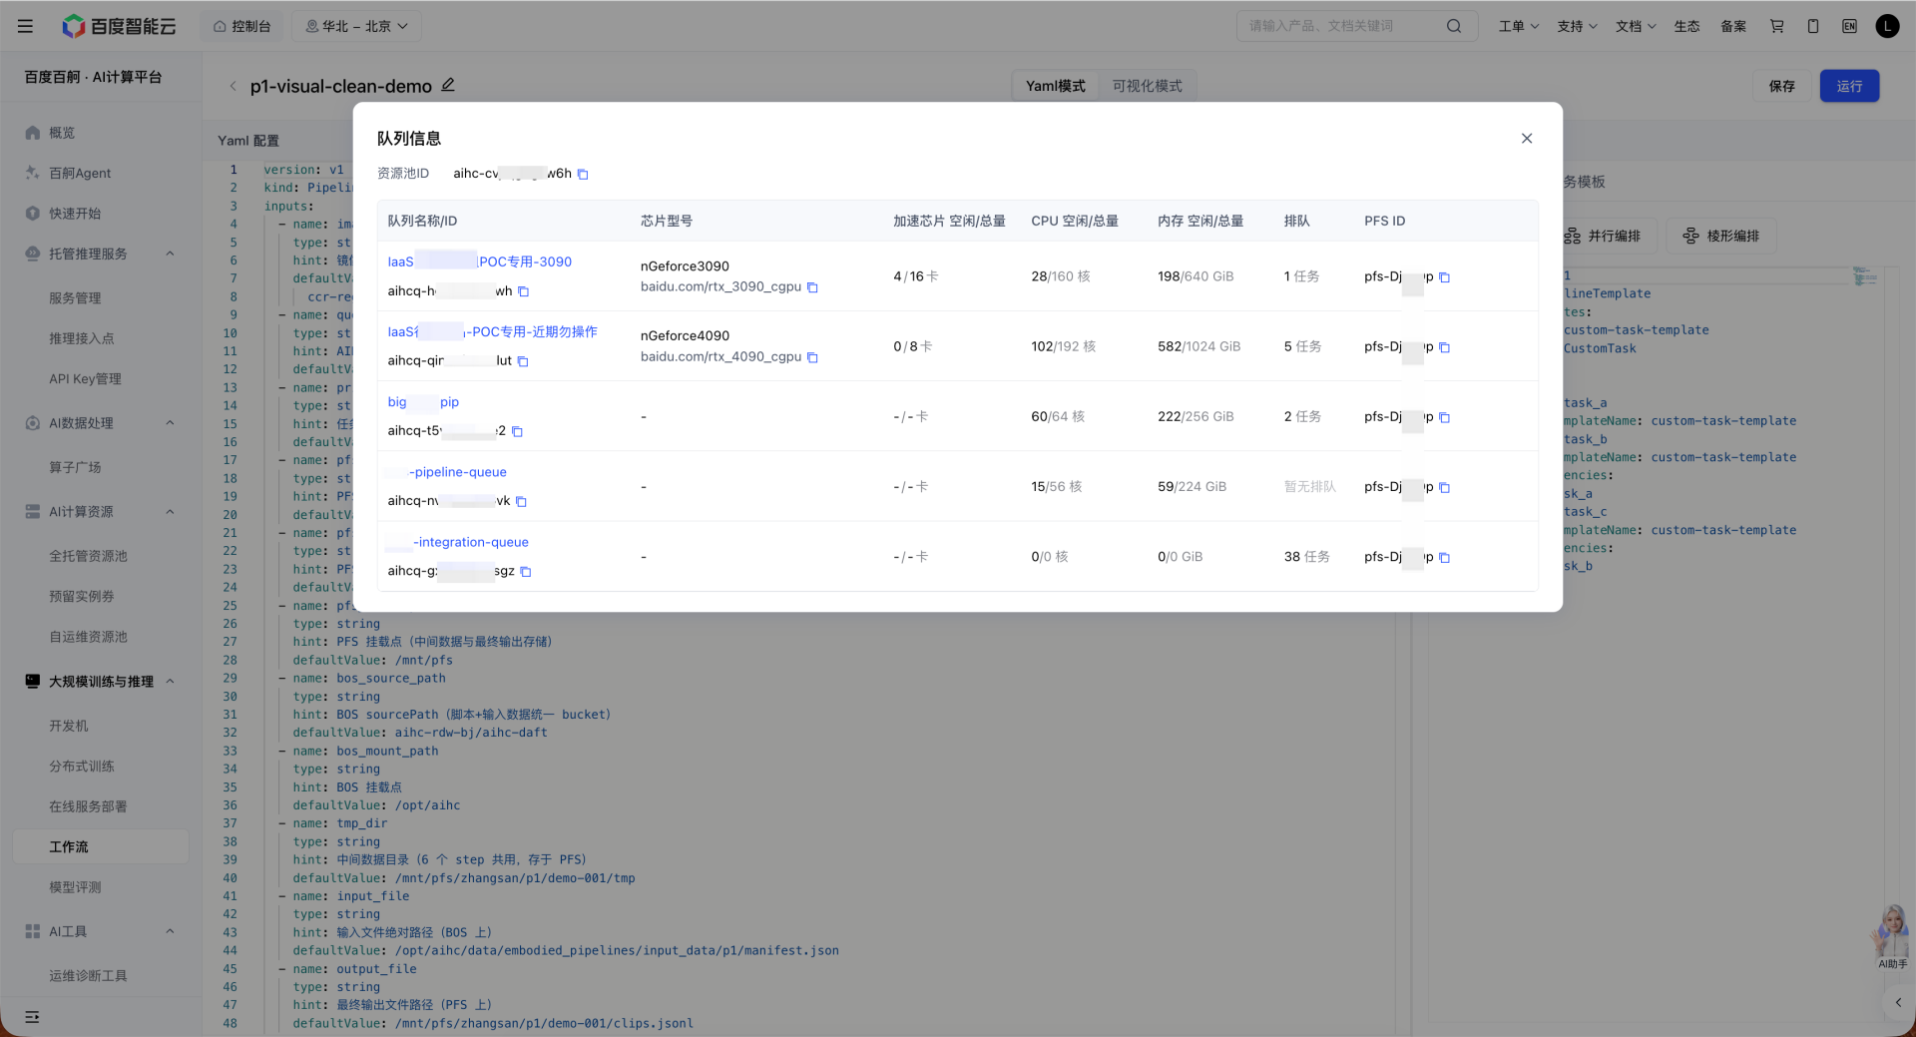Copy PFS ID in the POC专用-3090 row
1916x1037 pixels.
[x=1444, y=277]
